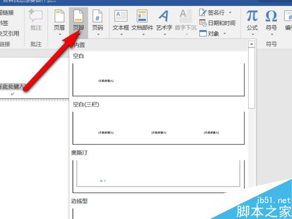The height and width of the screenshot is (219, 292).
Task: Open 文档部件 (Quick Parts)
Action: pos(142,22)
